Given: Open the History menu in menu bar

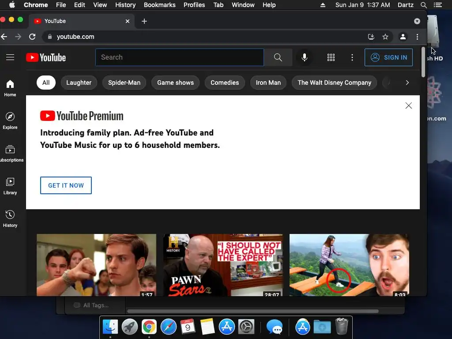Looking at the screenshot, I should pos(125,5).
